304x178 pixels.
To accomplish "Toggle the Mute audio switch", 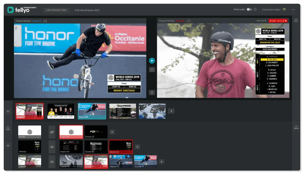I will click(x=249, y=10).
